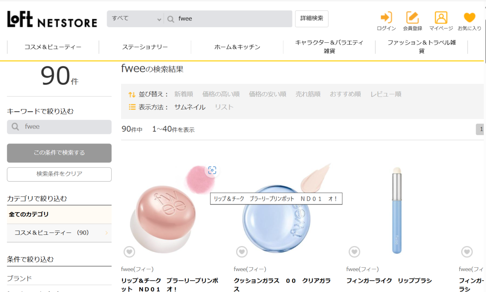Click the 詳細検索 button
Image resolution: width=486 pixels, height=292 pixels.
click(x=312, y=19)
